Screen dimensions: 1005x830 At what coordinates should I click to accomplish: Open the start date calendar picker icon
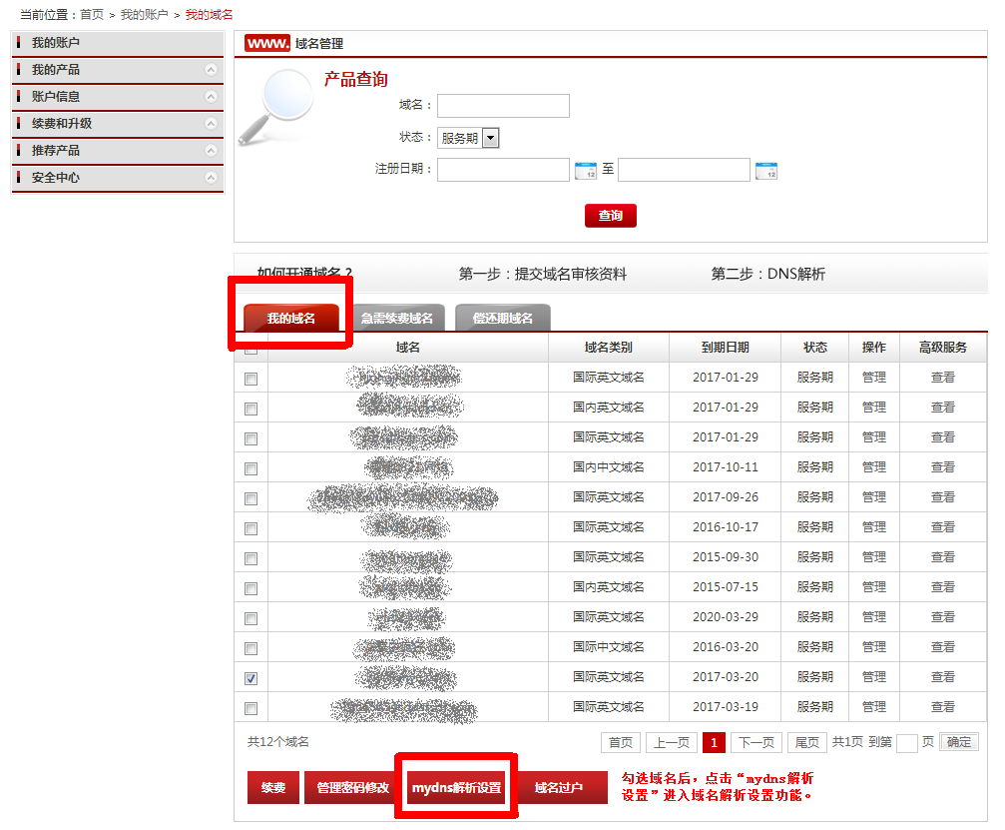point(586,171)
